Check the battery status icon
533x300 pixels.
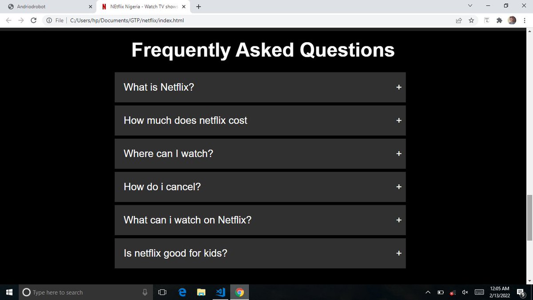click(441, 292)
